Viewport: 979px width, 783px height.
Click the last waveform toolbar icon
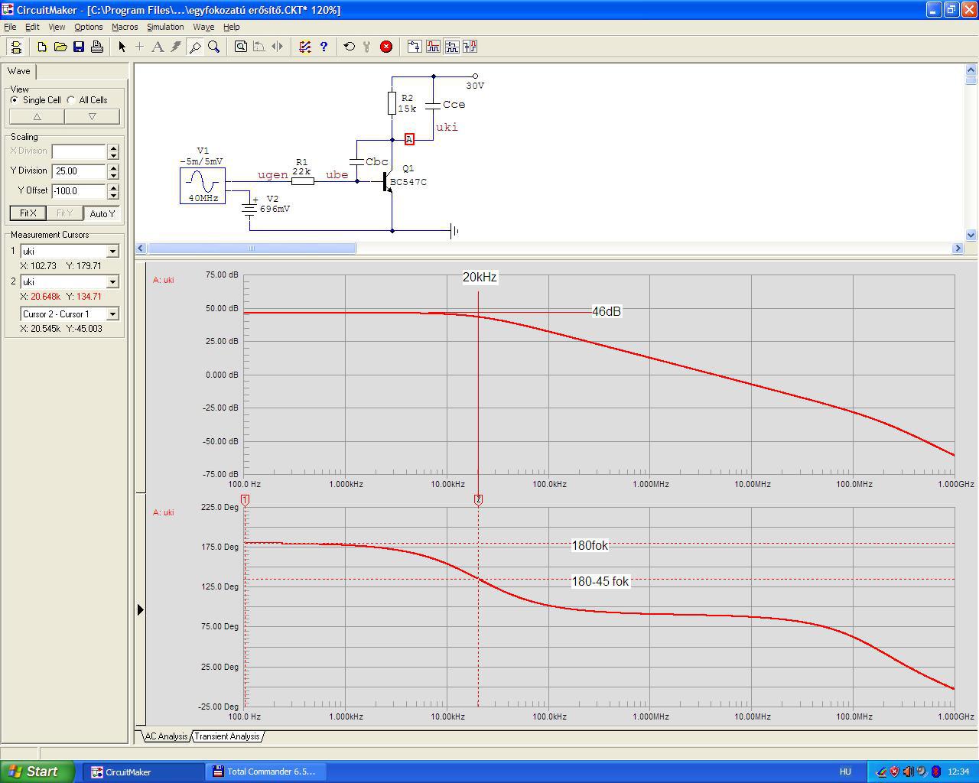(470, 47)
